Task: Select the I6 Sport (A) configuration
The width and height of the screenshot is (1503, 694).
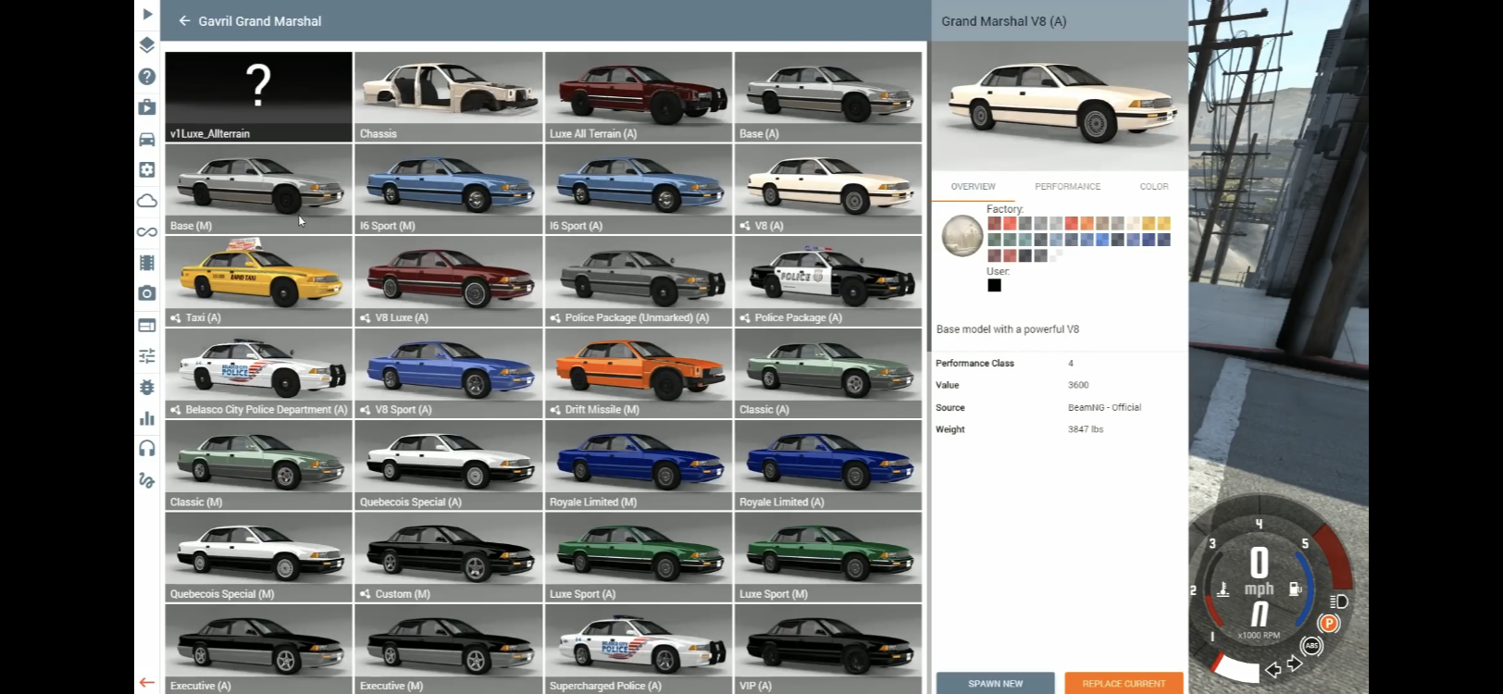Action: [x=639, y=189]
